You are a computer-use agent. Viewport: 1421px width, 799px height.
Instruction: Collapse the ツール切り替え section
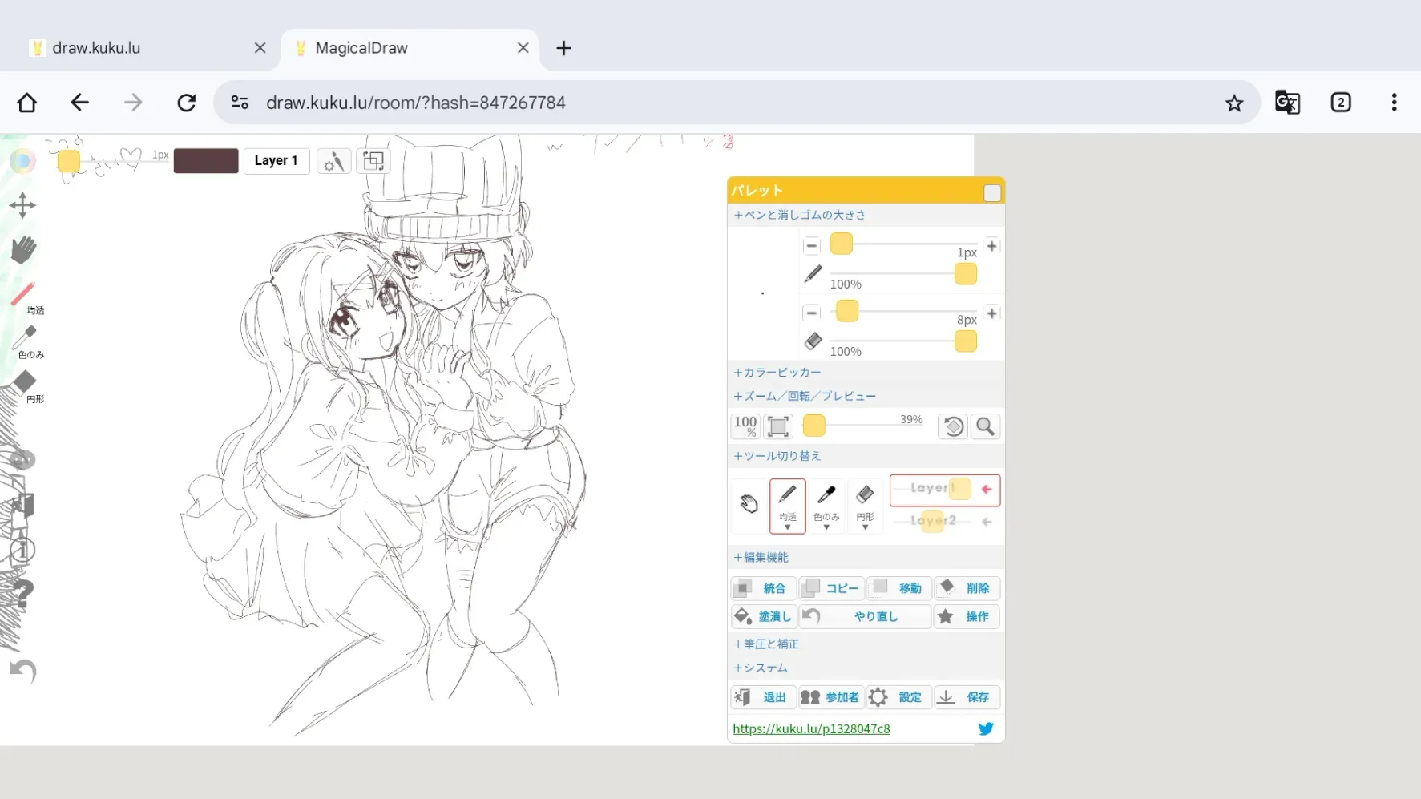tap(777, 456)
